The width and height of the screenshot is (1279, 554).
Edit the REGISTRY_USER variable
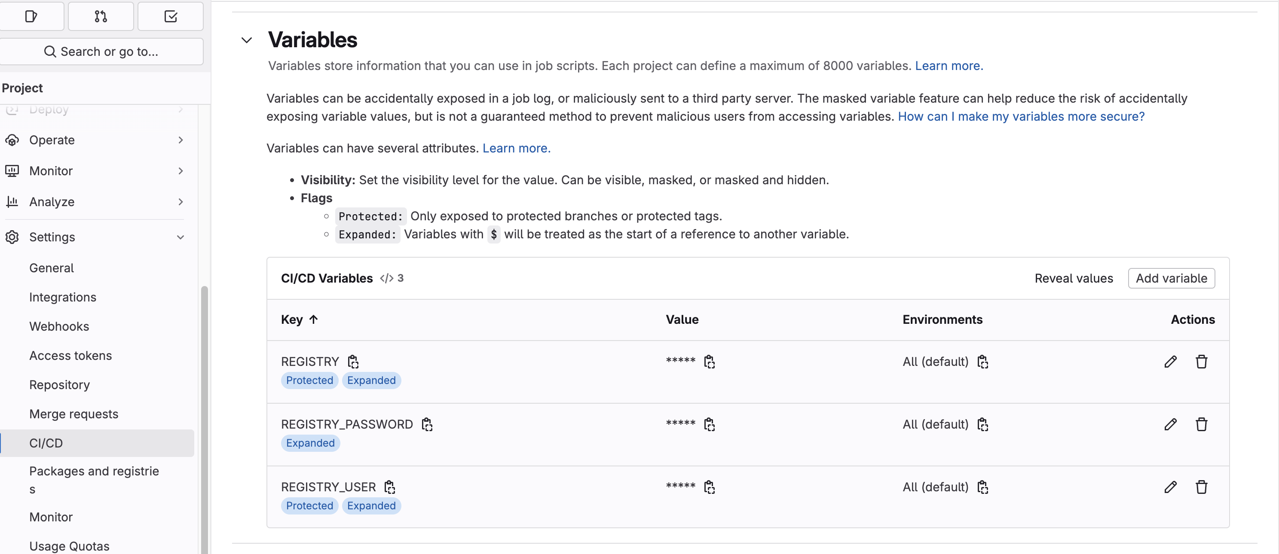coord(1170,487)
